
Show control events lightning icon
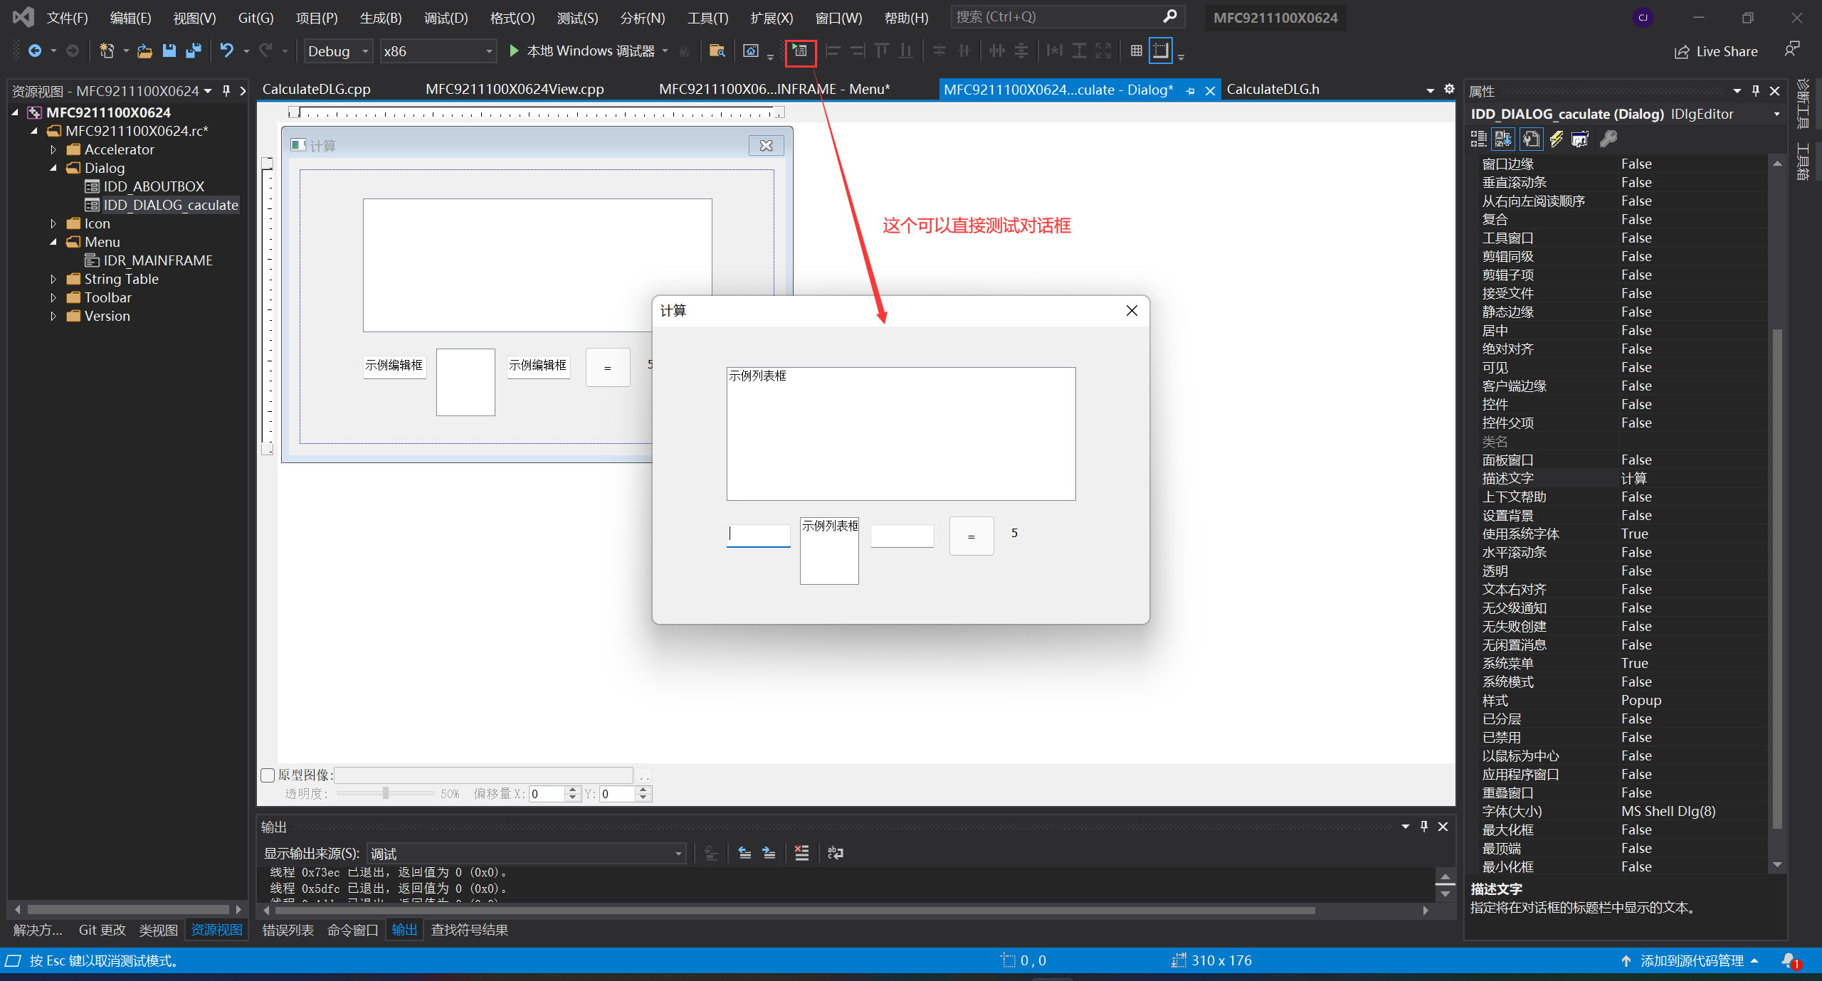(x=1556, y=139)
